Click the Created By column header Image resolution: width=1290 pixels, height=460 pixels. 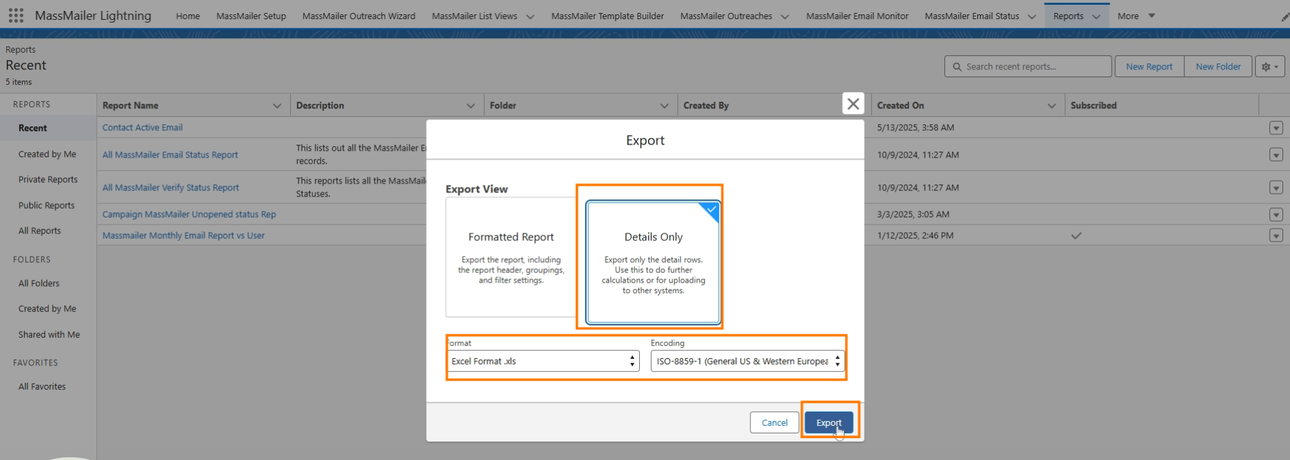706,106
